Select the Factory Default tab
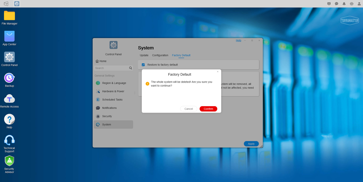The width and height of the screenshot is (363, 182). pyautogui.click(x=181, y=55)
